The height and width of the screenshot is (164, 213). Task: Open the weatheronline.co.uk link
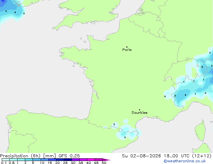(x=185, y=161)
